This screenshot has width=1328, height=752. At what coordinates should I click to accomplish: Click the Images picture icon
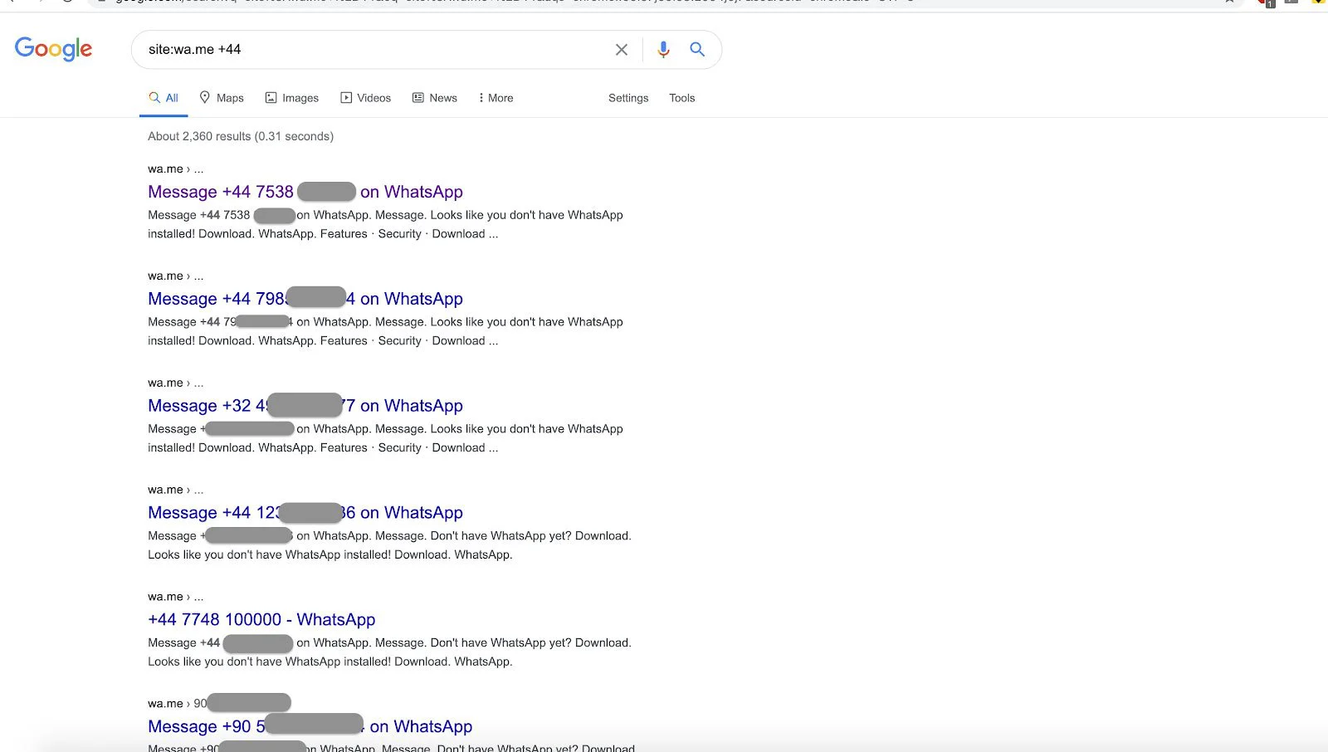(x=271, y=98)
